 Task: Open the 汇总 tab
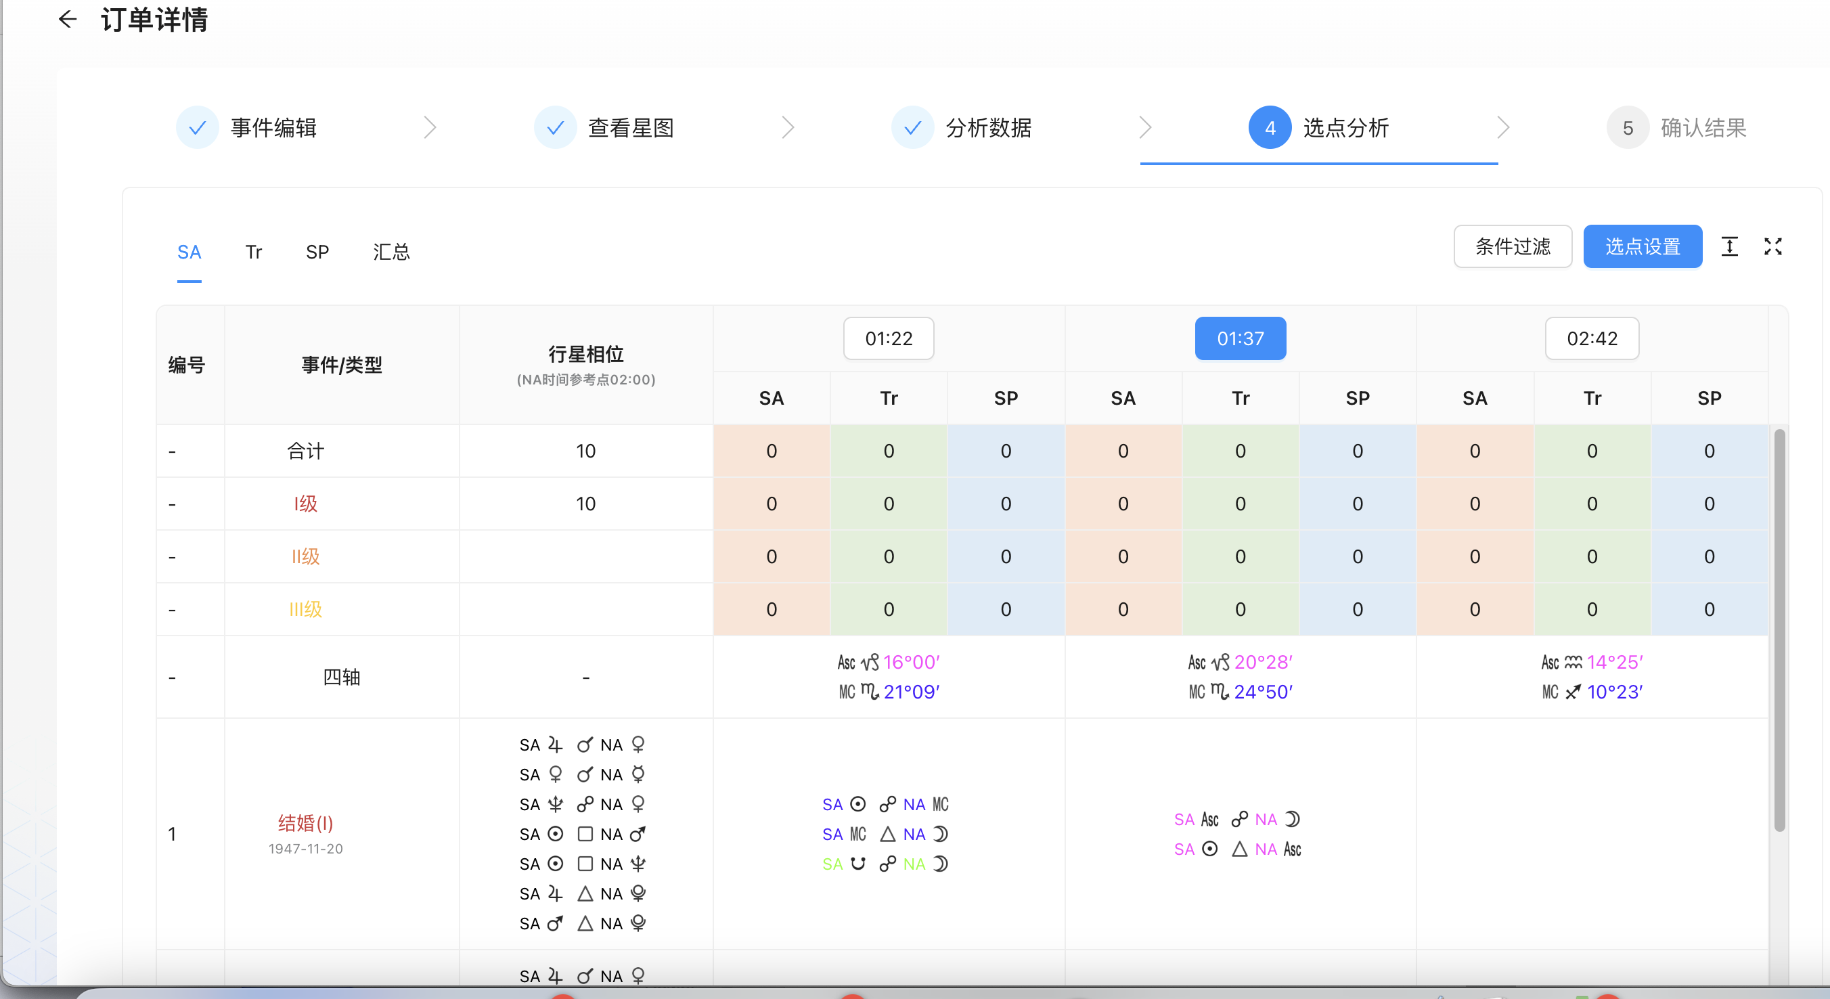(391, 252)
